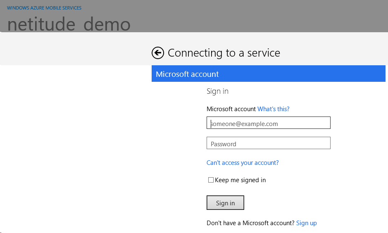The image size is (388, 233).
Task: Click the back arrow beside Connecting to a service
Action: click(x=158, y=53)
